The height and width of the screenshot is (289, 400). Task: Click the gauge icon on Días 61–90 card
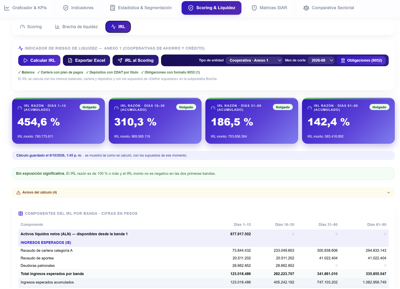click(310, 108)
